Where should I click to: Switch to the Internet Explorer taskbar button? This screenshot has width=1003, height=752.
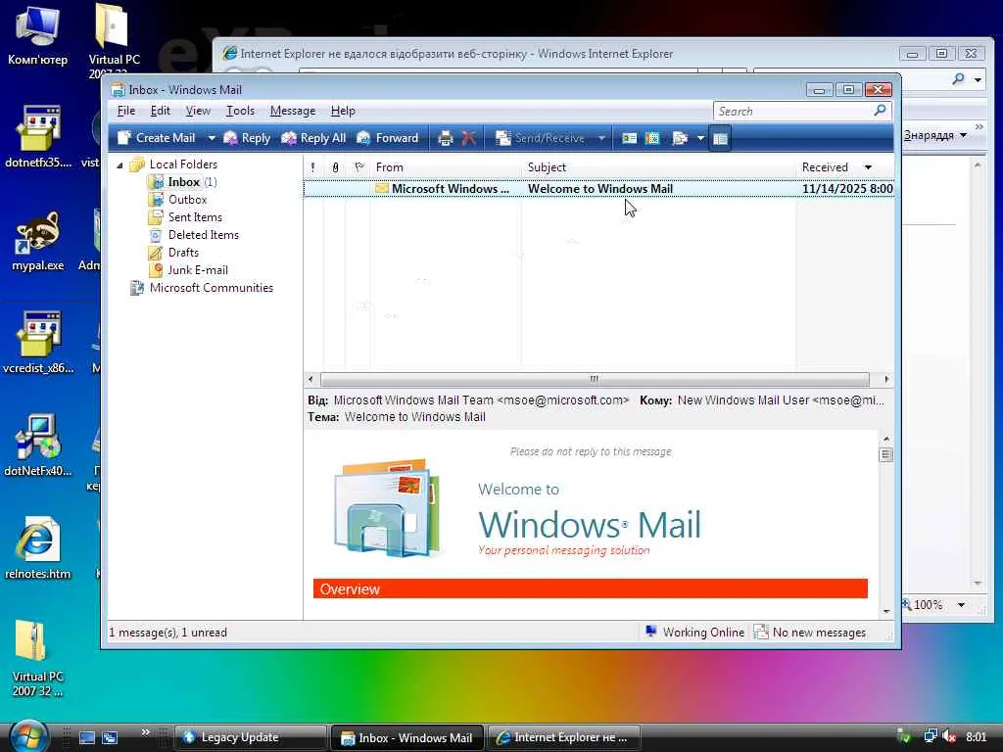click(x=564, y=737)
